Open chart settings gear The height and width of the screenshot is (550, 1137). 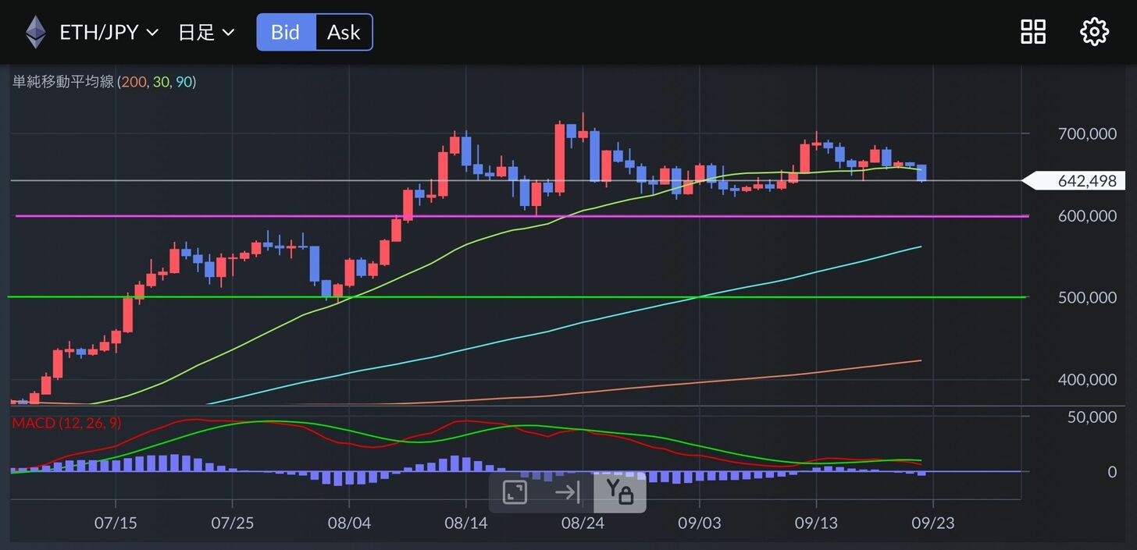(1094, 32)
